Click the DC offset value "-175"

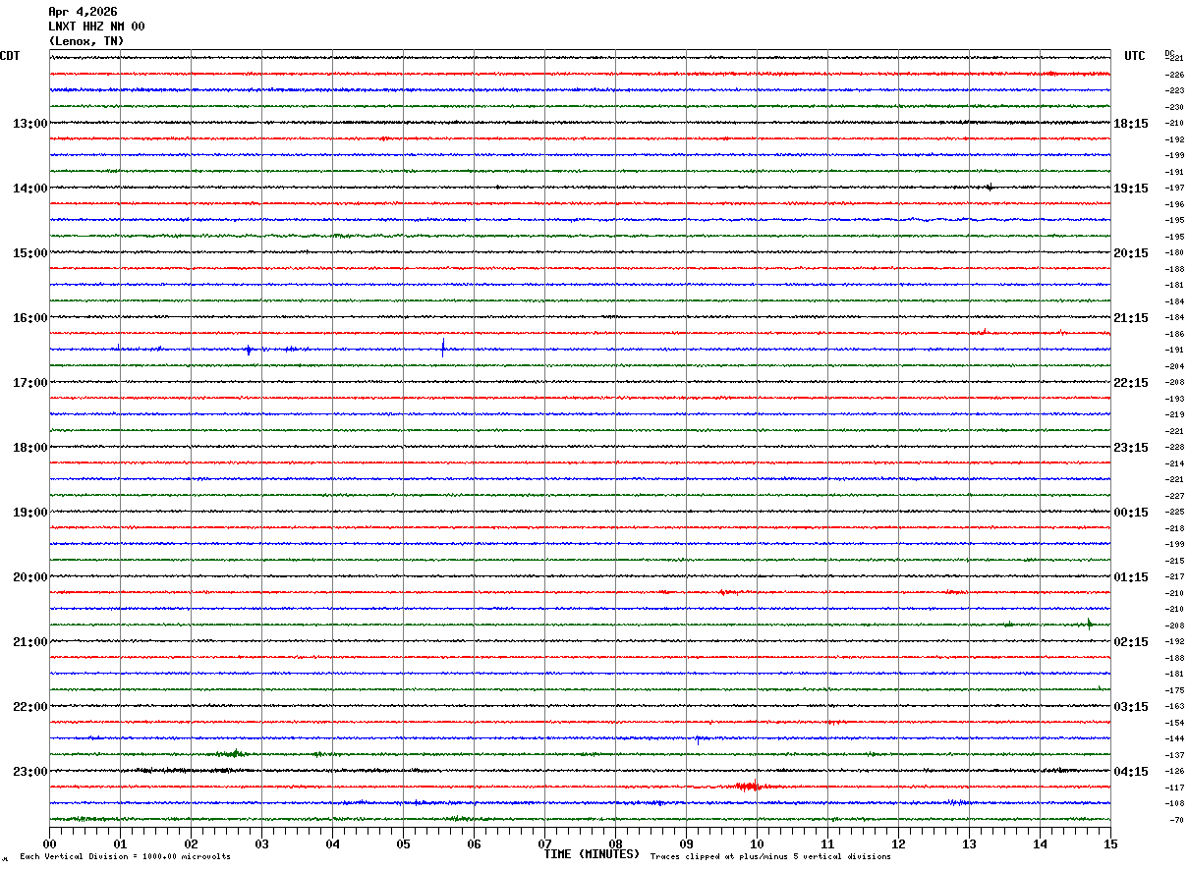1174,690
